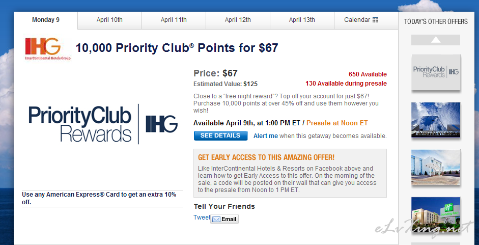Click the 10,000 Priority Club Points headline
Screen dimensions: 479x245
pos(177,48)
